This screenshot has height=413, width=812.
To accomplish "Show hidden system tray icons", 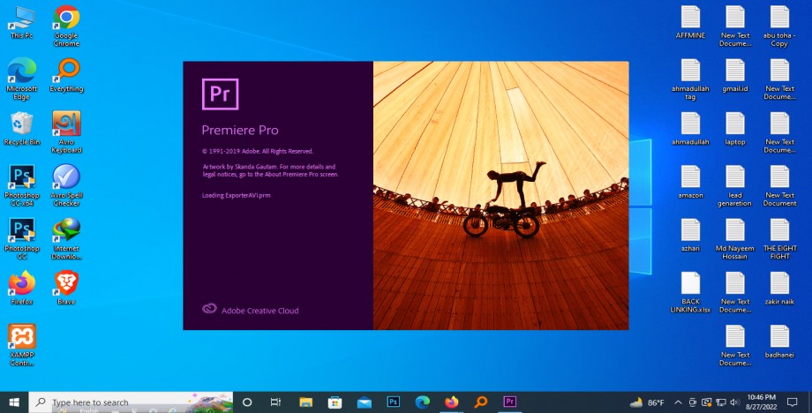I will point(679,402).
